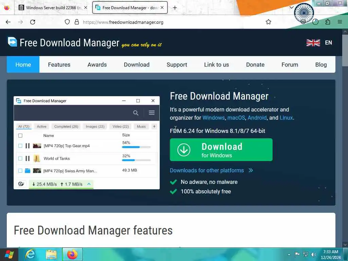This screenshot has height=261, width=348.
Task: Open the Home navigation item
Action: pyautogui.click(x=23, y=65)
